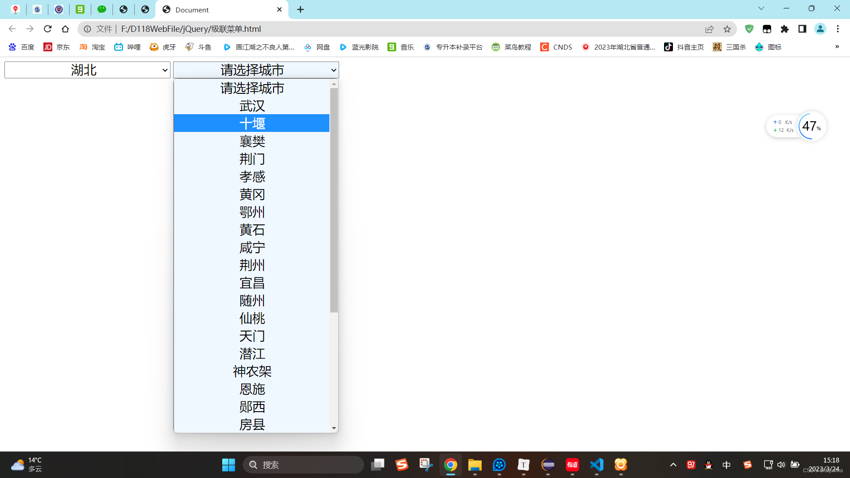This screenshot has width=850, height=478.
Task: Click the dropdown list scrollbar thumb
Action: pos(334,199)
